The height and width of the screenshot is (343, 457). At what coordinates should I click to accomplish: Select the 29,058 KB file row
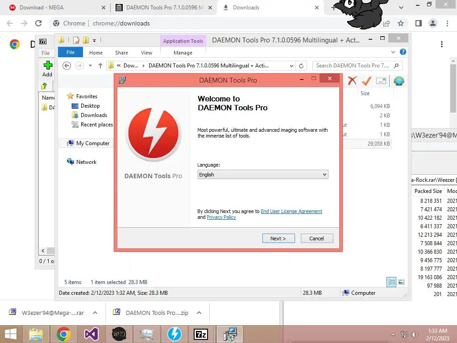(367, 143)
